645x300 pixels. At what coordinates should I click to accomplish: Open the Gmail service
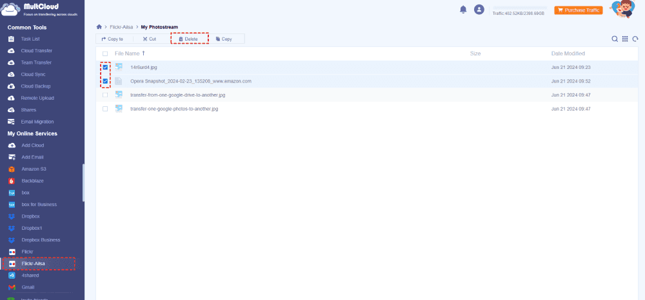(x=28, y=287)
